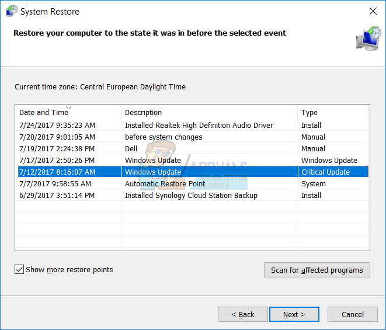Image resolution: width=386 pixels, height=330 pixels.
Task: Select the Synology Cloud Station Backup entry
Action: [x=191, y=195]
